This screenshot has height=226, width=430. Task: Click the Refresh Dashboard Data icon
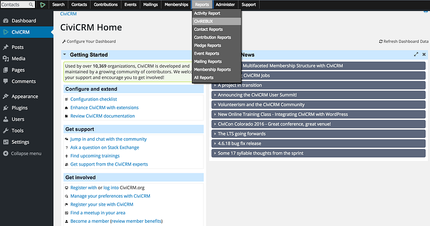[381, 42]
